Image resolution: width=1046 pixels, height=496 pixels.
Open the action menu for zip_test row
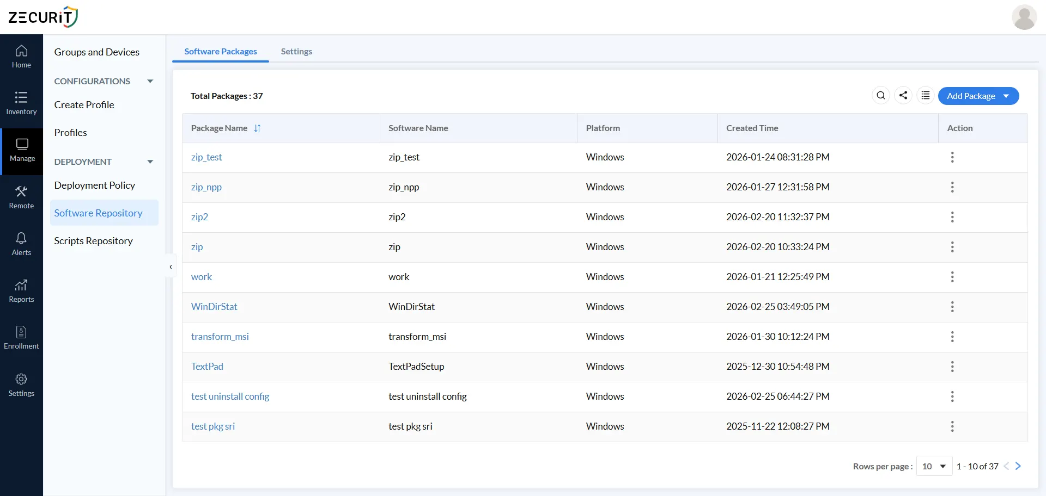point(952,157)
